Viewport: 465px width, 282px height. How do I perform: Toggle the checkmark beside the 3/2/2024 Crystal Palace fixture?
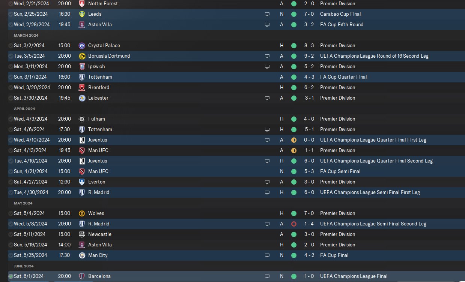point(11,45)
